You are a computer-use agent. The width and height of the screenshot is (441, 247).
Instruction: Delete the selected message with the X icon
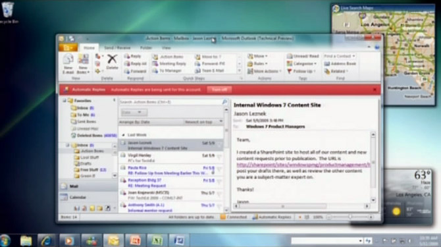(x=112, y=62)
